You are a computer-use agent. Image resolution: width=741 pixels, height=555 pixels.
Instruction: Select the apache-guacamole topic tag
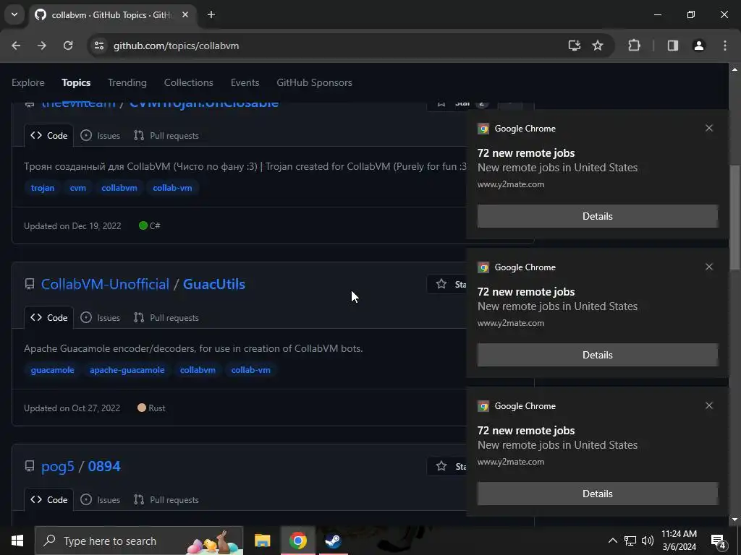pos(127,370)
